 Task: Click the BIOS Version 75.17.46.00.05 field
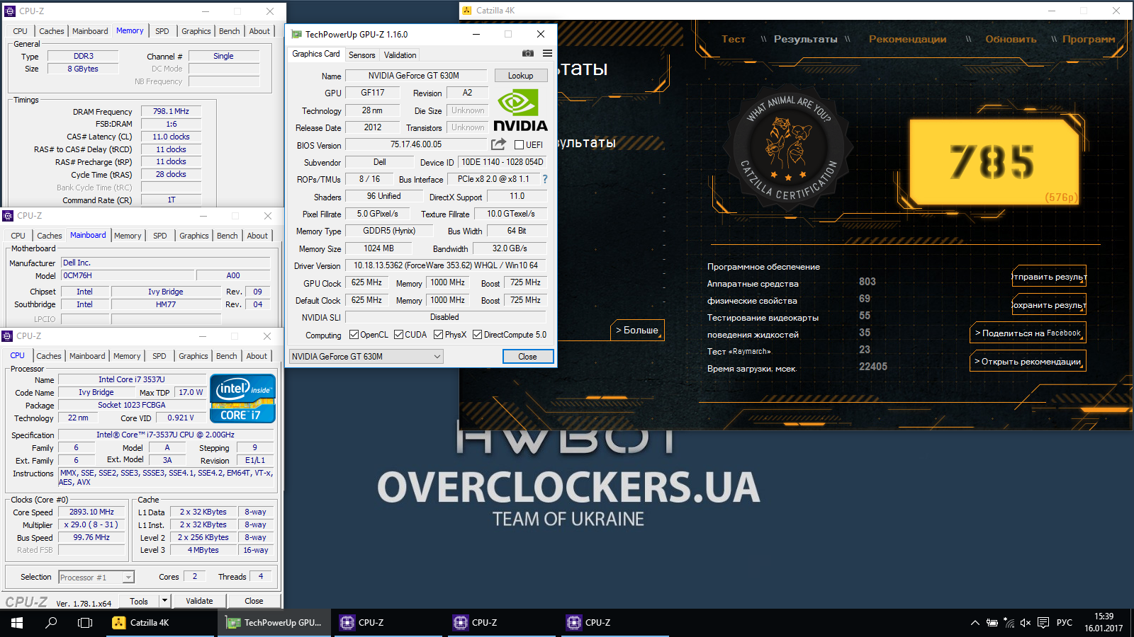click(x=415, y=144)
